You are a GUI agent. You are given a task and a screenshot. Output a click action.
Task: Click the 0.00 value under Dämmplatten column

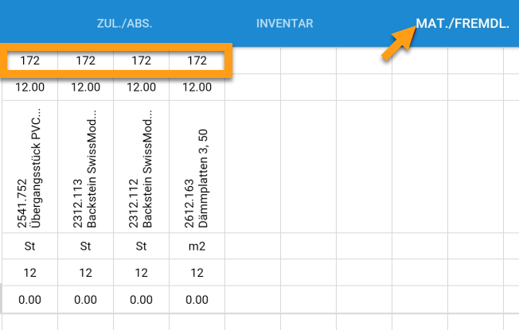[x=197, y=300]
